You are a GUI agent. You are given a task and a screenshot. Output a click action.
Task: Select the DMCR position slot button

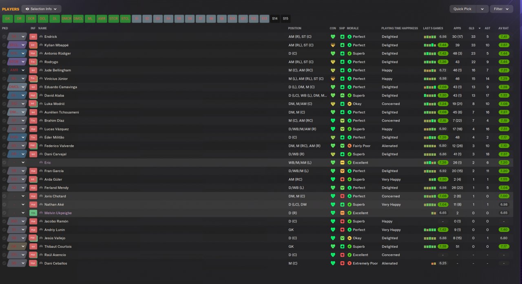coord(66,19)
